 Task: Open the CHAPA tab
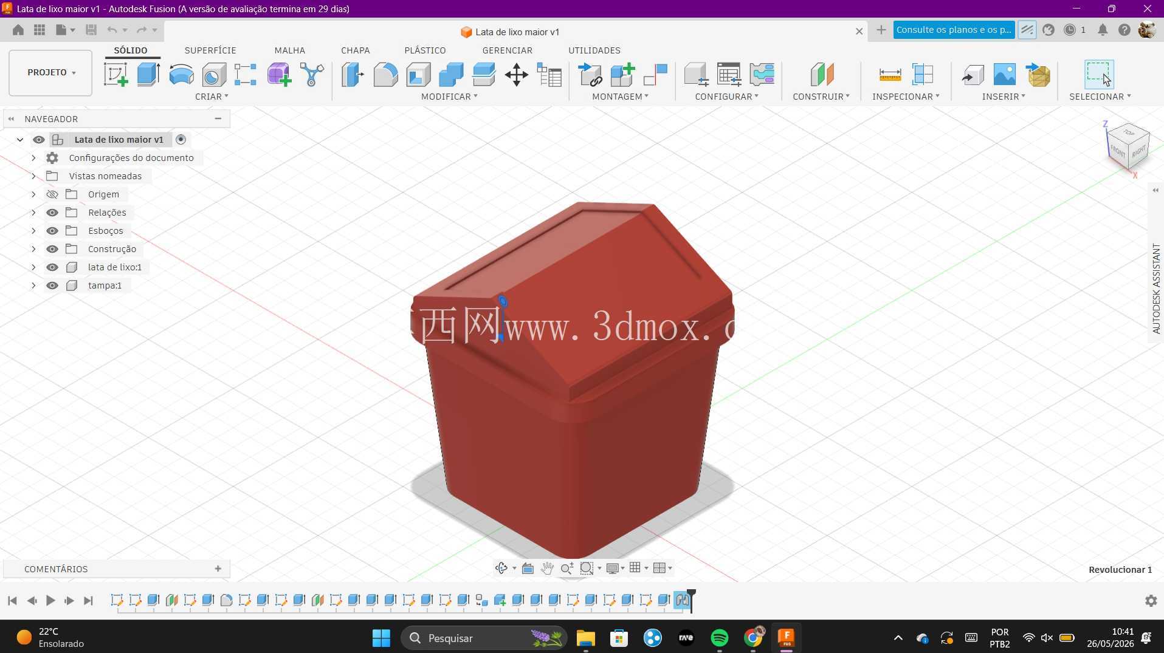tap(355, 50)
